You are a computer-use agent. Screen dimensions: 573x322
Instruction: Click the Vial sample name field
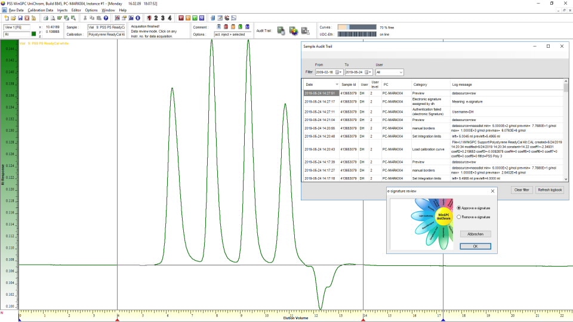[106, 27]
